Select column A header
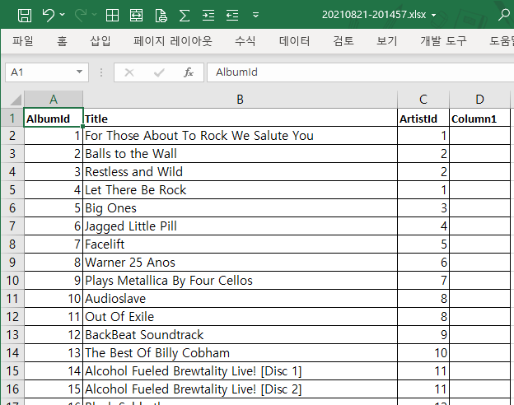Viewport: 514px width, 405px height. (54, 100)
